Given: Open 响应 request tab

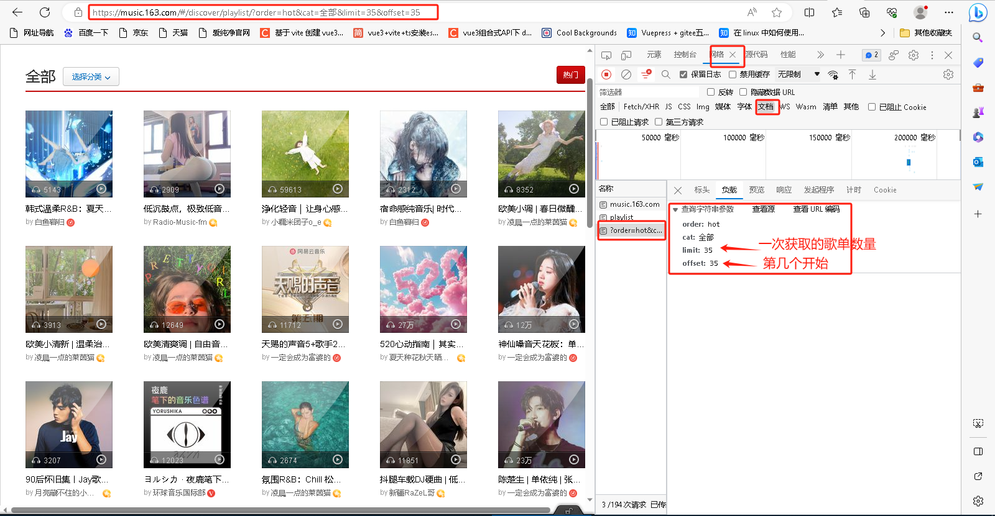Looking at the screenshot, I should [784, 190].
